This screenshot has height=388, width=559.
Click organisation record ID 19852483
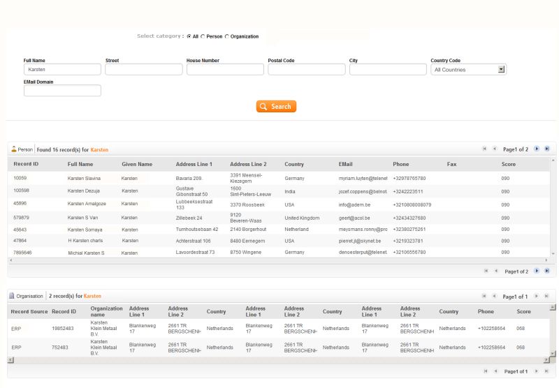click(x=63, y=328)
